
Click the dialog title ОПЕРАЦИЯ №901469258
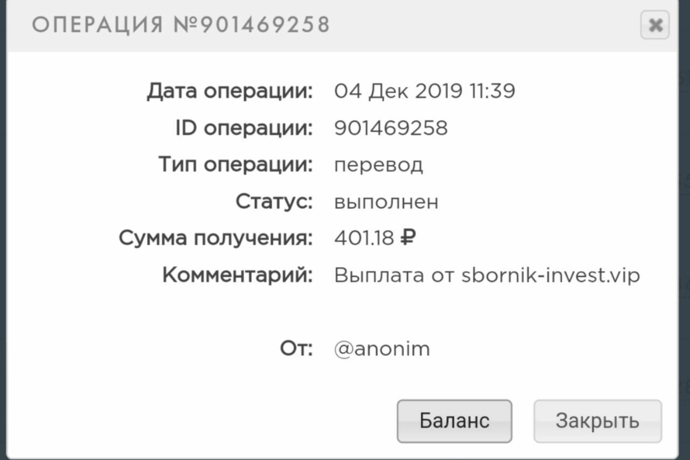[181, 25]
